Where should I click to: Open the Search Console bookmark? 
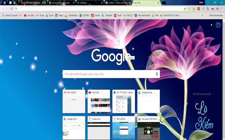(12, 15)
